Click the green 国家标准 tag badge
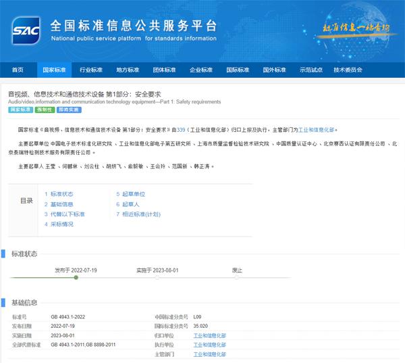This screenshot has width=405, height=363. point(20,110)
